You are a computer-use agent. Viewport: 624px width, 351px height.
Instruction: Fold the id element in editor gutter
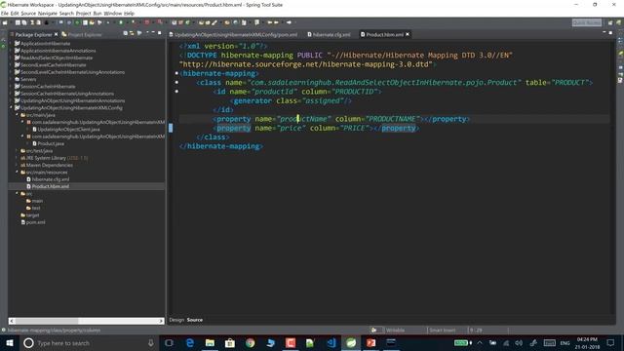(176, 92)
